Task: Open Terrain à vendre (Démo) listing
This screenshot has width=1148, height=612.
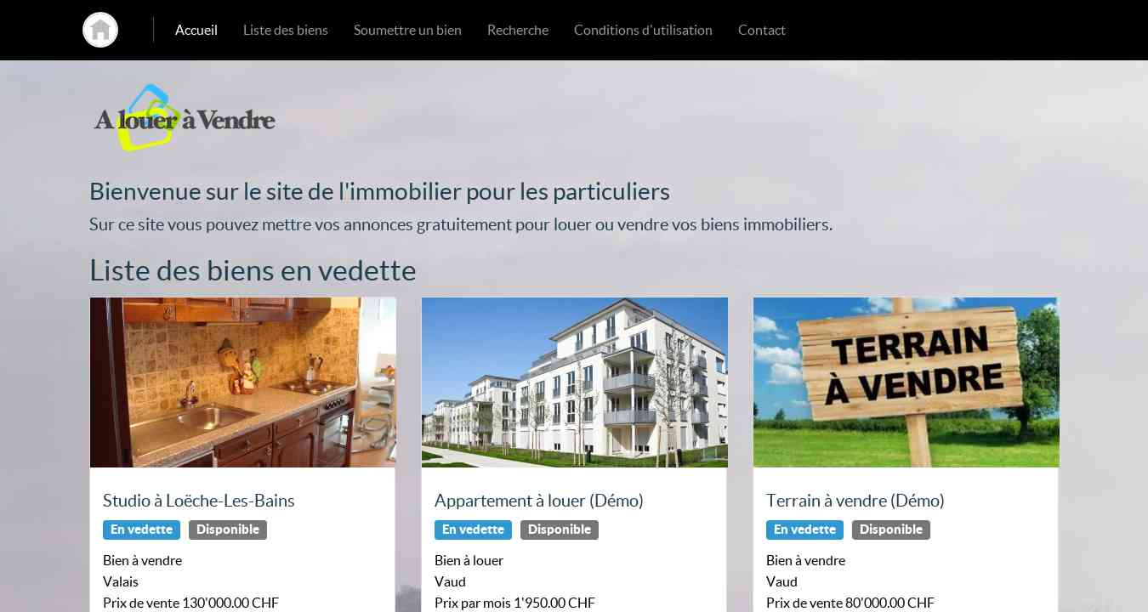Action: (x=855, y=501)
